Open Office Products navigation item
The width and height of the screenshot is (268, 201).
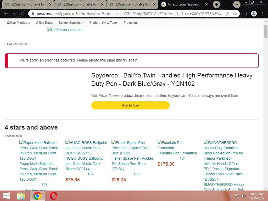(19, 23)
